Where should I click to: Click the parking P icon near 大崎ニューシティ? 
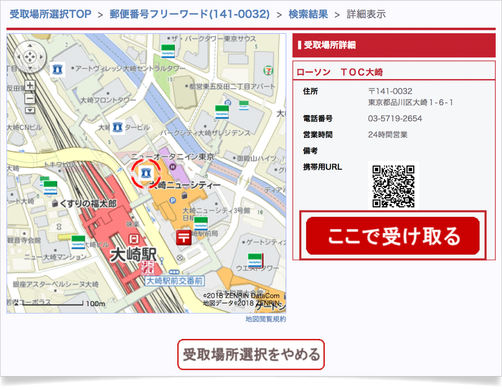click(173, 201)
